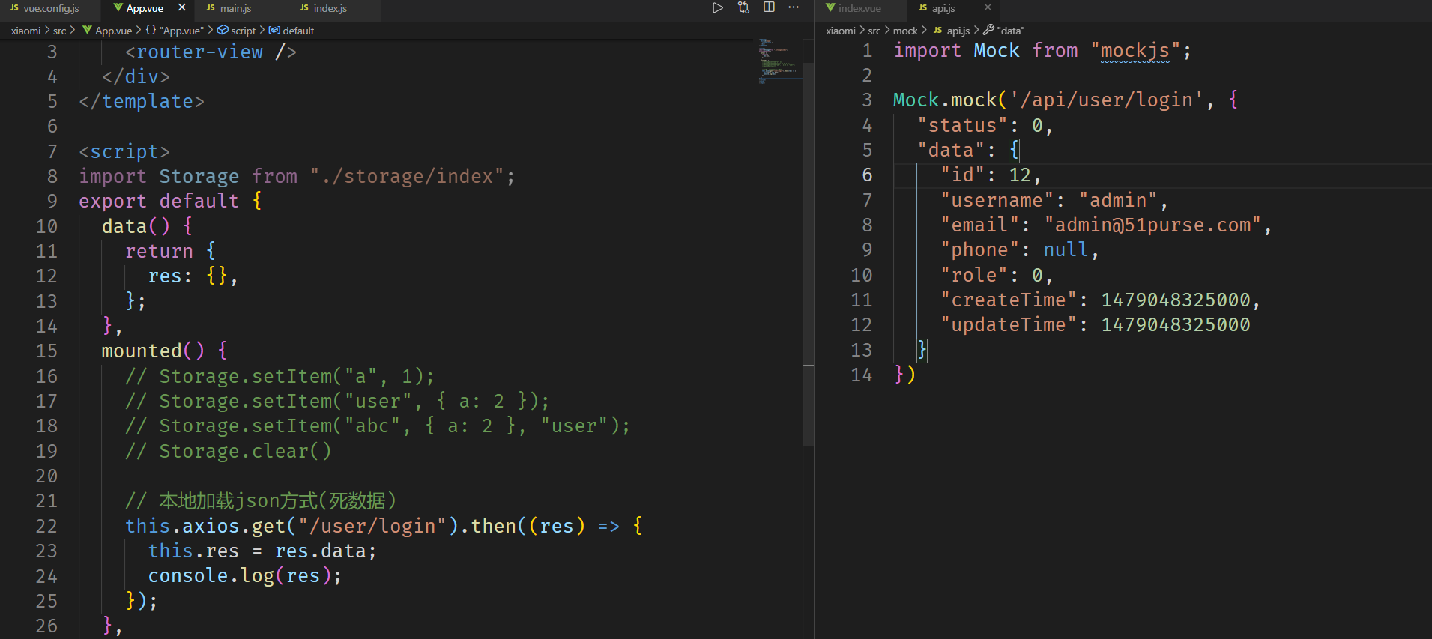Open changes with the compare icon
The image size is (1432, 639).
point(743,7)
